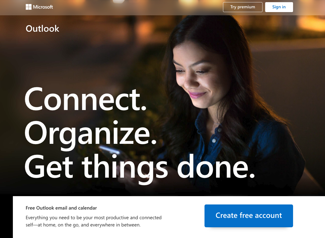Image resolution: width=325 pixels, height=238 pixels.
Task: Click the "self—at home, on the go" text line
Action: tap(83, 225)
